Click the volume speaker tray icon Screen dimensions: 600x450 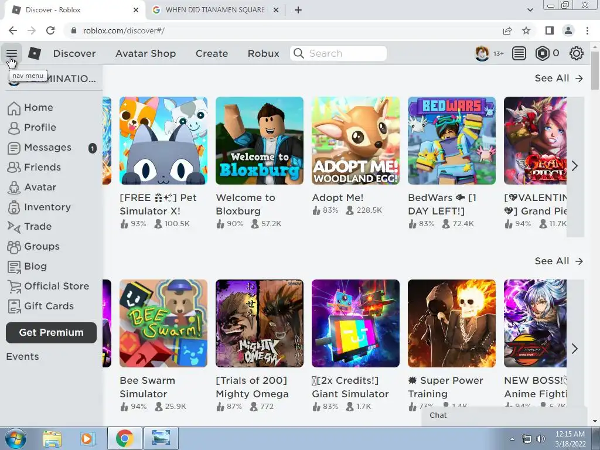pyautogui.click(x=540, y=439)
